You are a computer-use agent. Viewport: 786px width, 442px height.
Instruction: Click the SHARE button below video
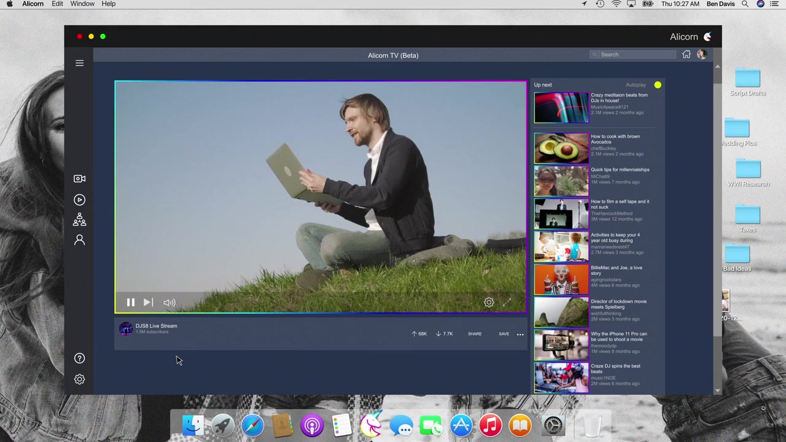coord(475,334)
